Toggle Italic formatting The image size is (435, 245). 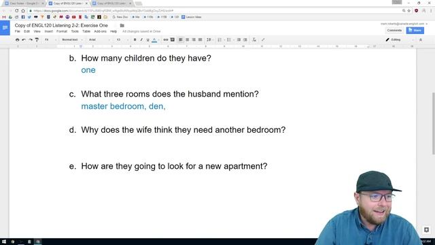coord(141,39)
